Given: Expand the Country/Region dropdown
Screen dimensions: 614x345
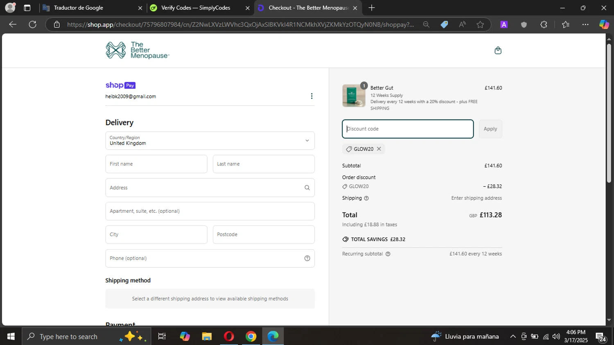Looking at the screenshot, I should [210, 141].
